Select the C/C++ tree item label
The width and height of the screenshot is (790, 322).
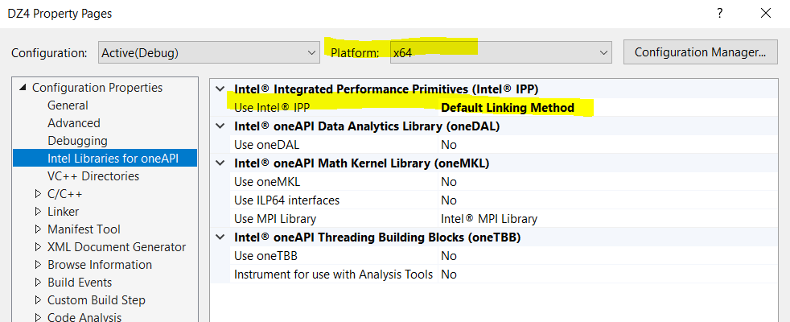(x=64, y=194)
